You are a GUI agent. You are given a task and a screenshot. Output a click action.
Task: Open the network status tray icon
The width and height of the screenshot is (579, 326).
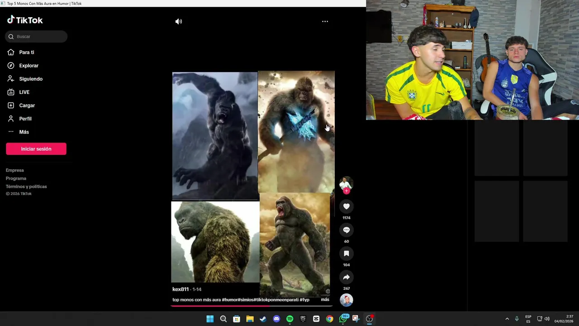(540, 319)
